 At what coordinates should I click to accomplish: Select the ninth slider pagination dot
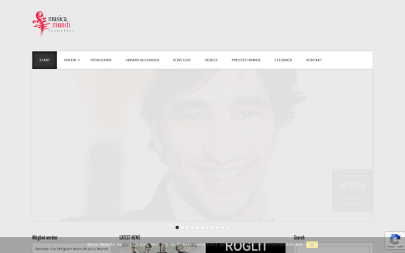[217, 227]
